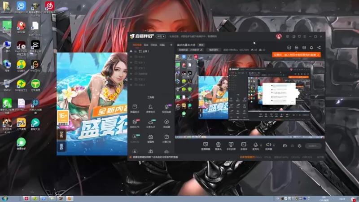Click the message icon in the title bar

point(287,36)
